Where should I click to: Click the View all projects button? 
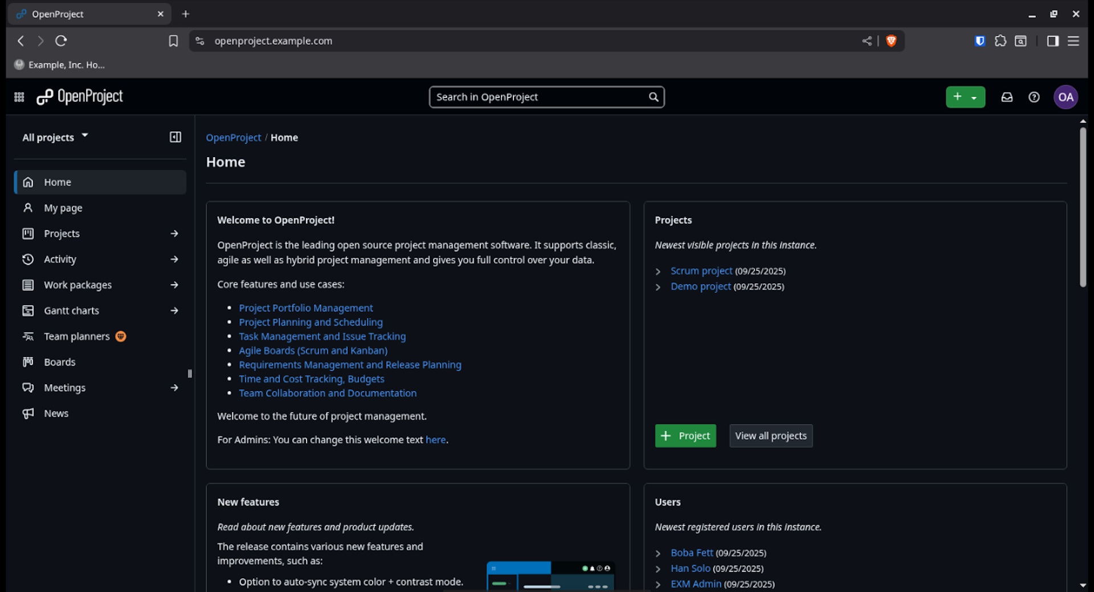770,435
